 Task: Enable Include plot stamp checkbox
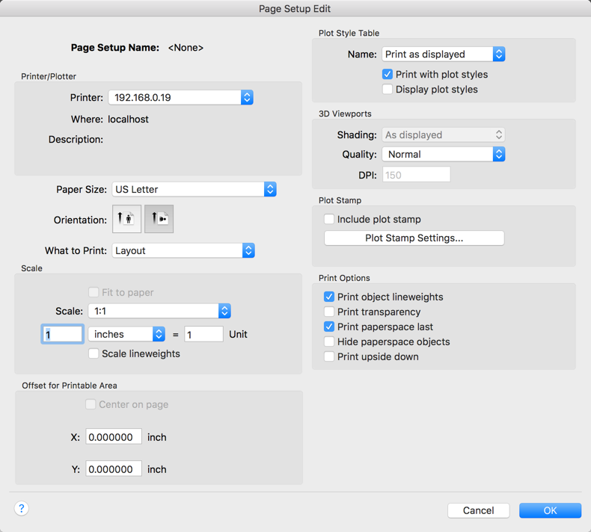pos(329,220)
